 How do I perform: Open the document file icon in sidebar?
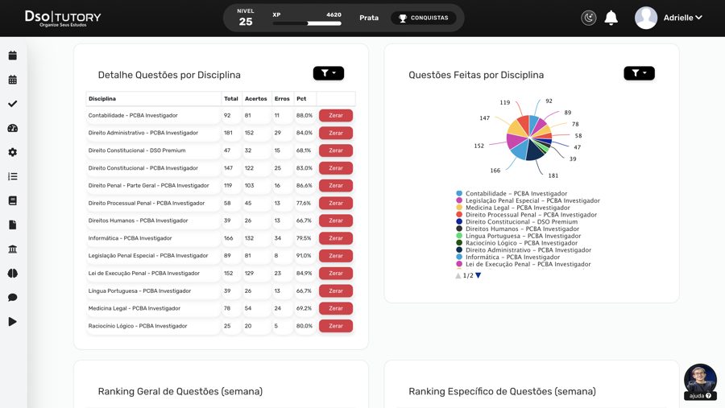[x=12, y=225]
